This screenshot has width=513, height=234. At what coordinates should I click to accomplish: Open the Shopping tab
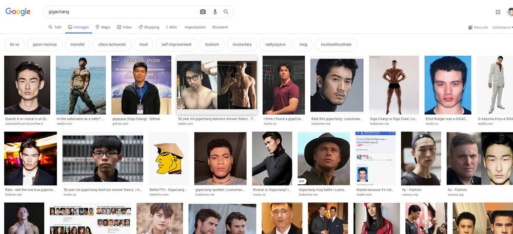click(x=149, y=27)
